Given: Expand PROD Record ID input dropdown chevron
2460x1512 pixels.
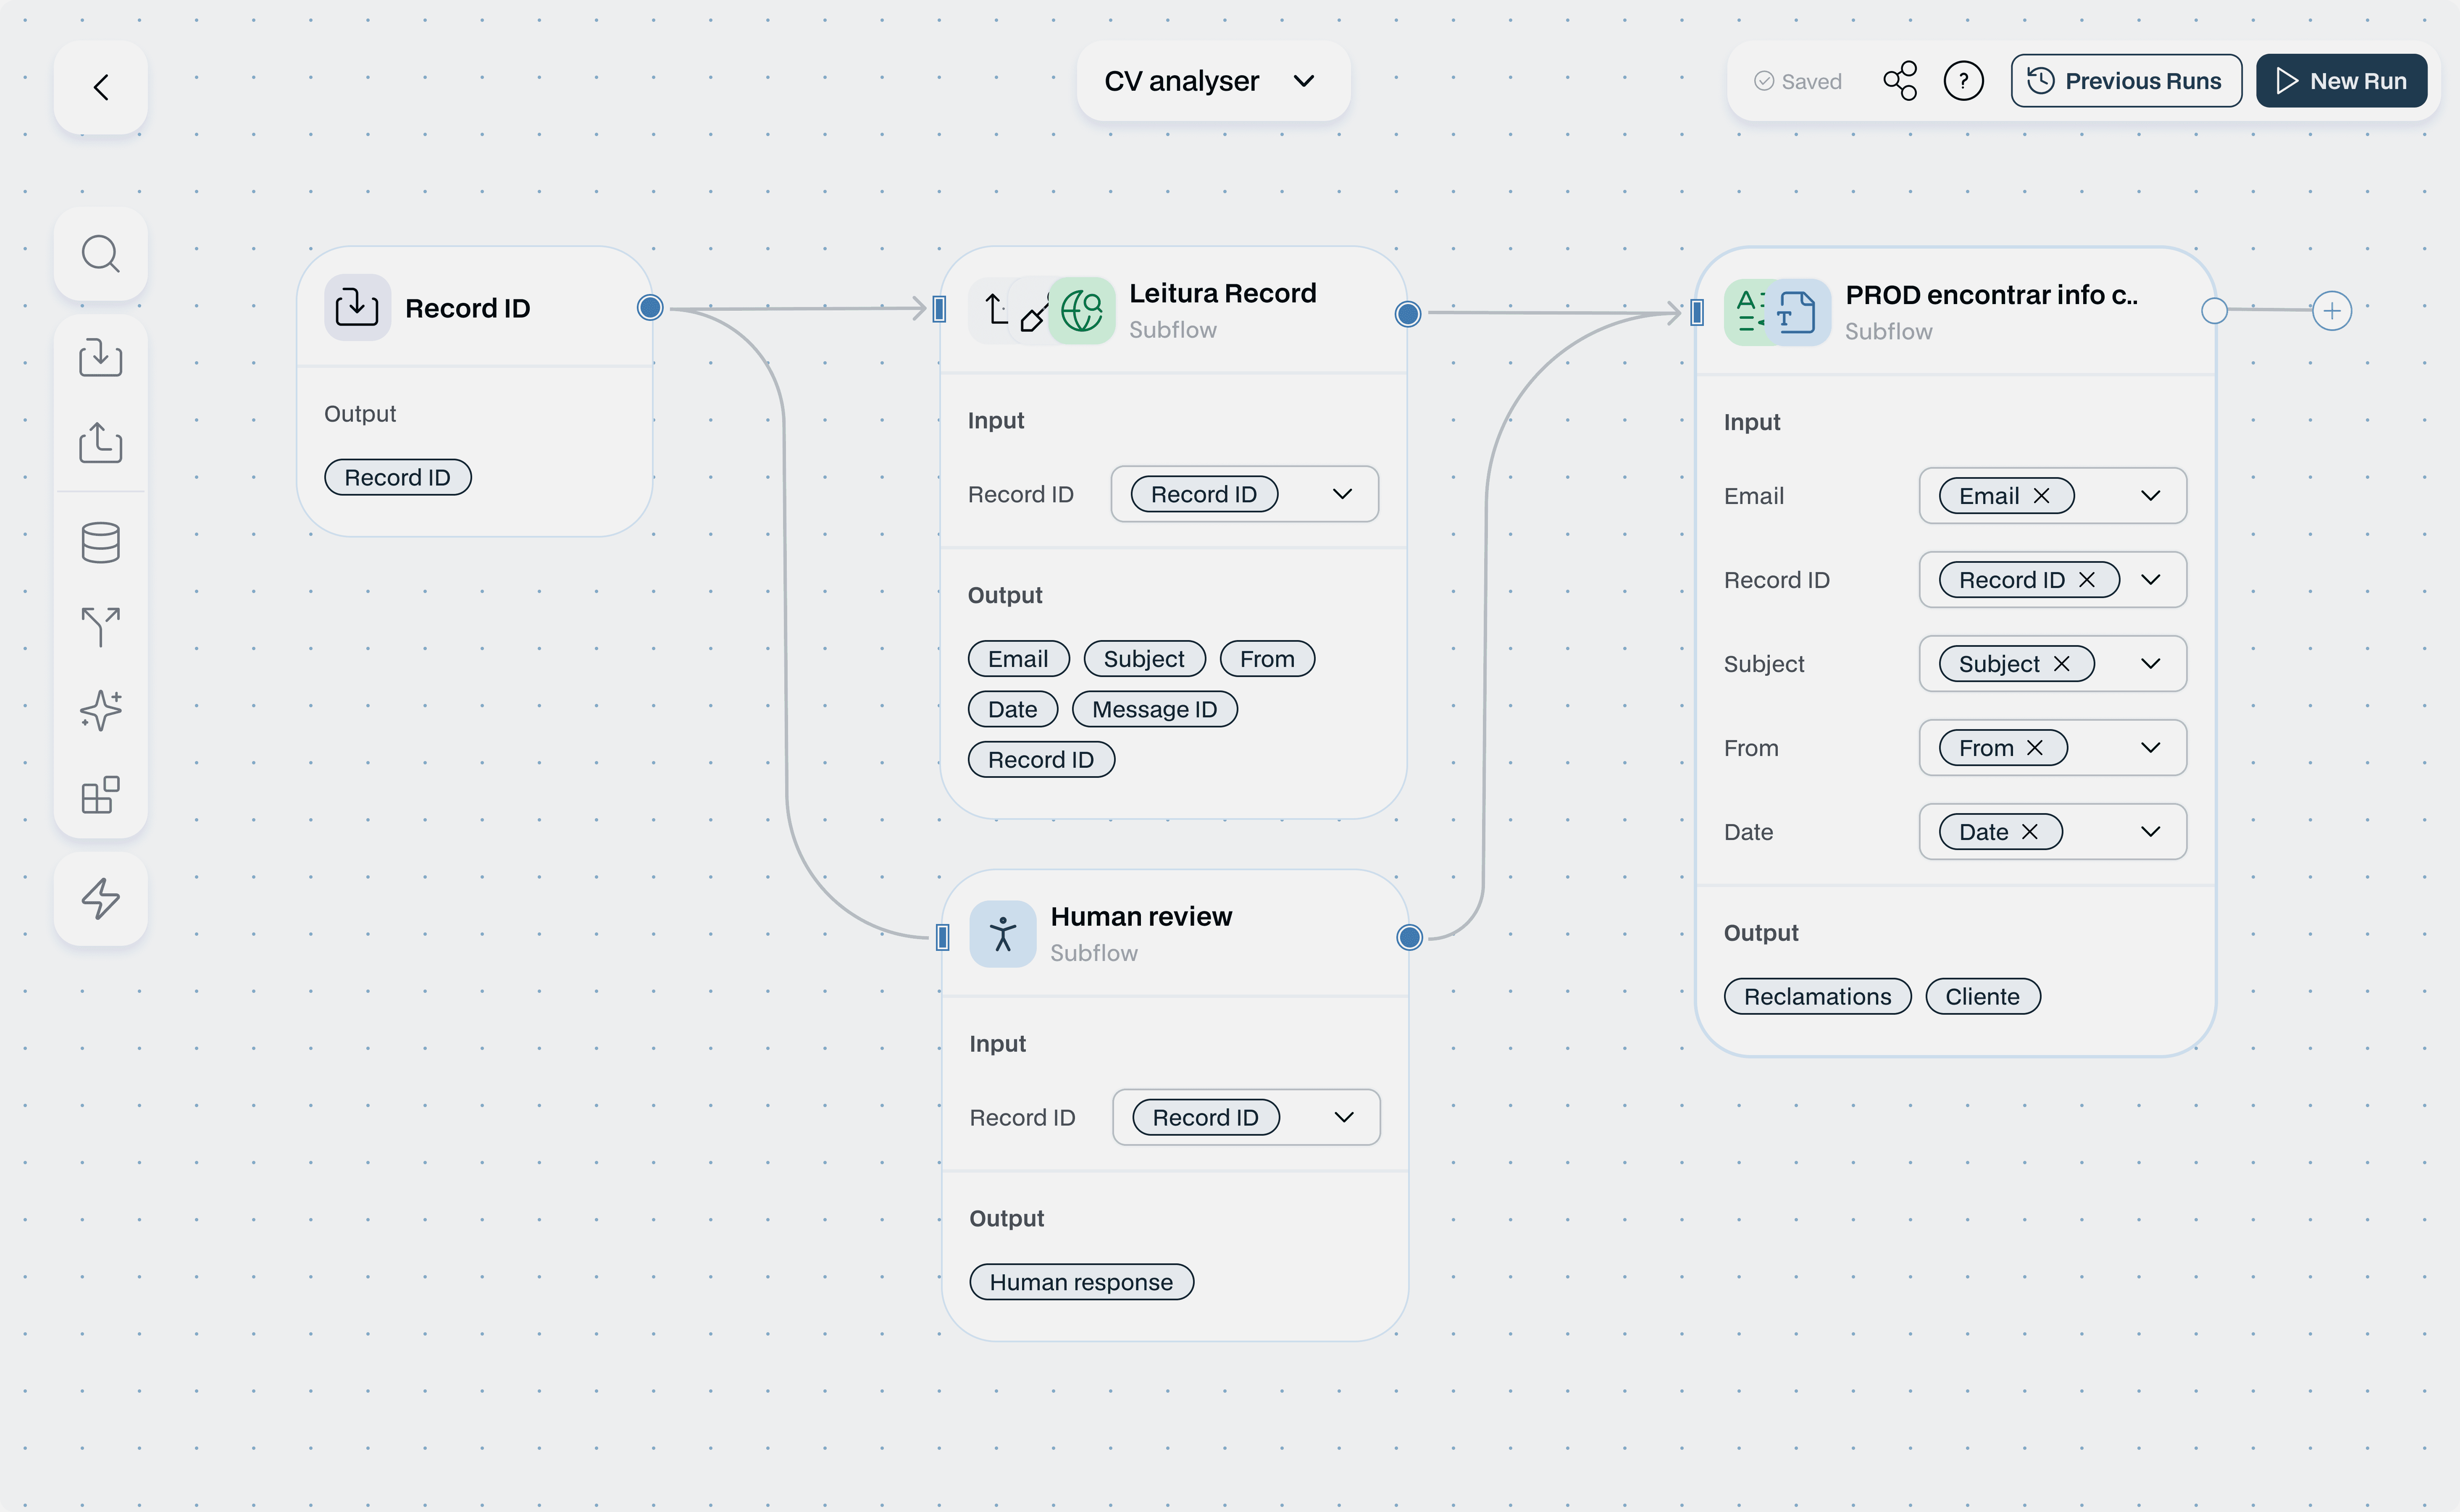Looking at the screenshot, I should (2151, 580).
